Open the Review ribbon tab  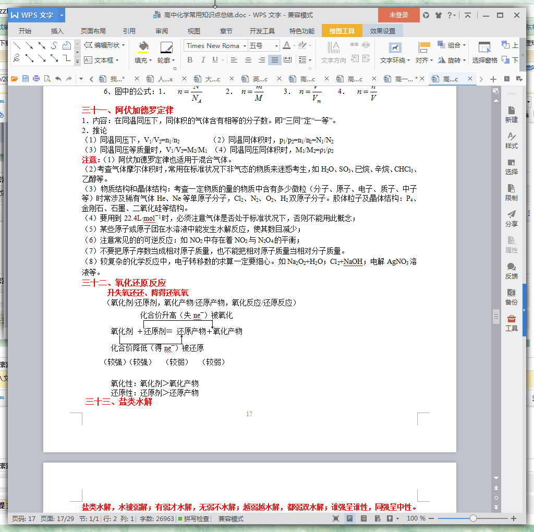[x=162, y=31]
